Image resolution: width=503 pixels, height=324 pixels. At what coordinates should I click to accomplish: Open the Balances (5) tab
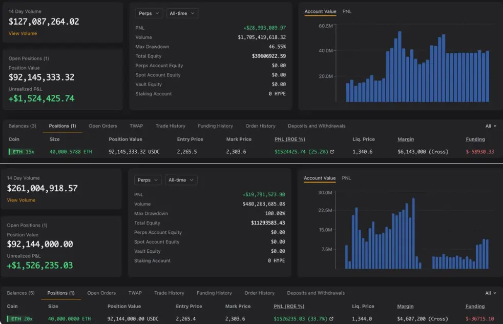(20, 293)
